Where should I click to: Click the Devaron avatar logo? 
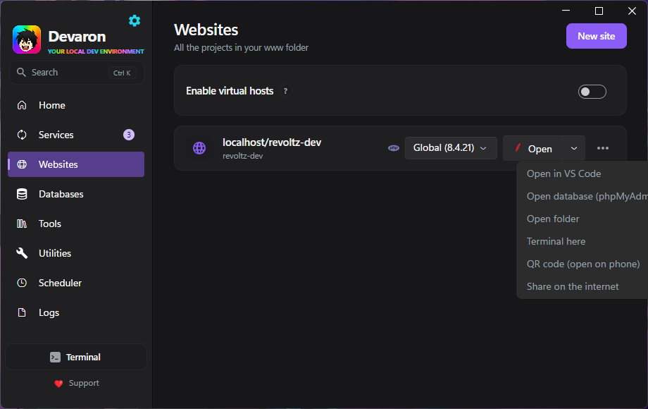(x=27, y=39)
